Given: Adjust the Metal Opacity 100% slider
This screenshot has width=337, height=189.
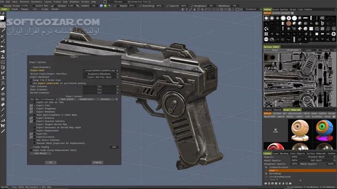Looking at the screenshot, I should point(331,164).
